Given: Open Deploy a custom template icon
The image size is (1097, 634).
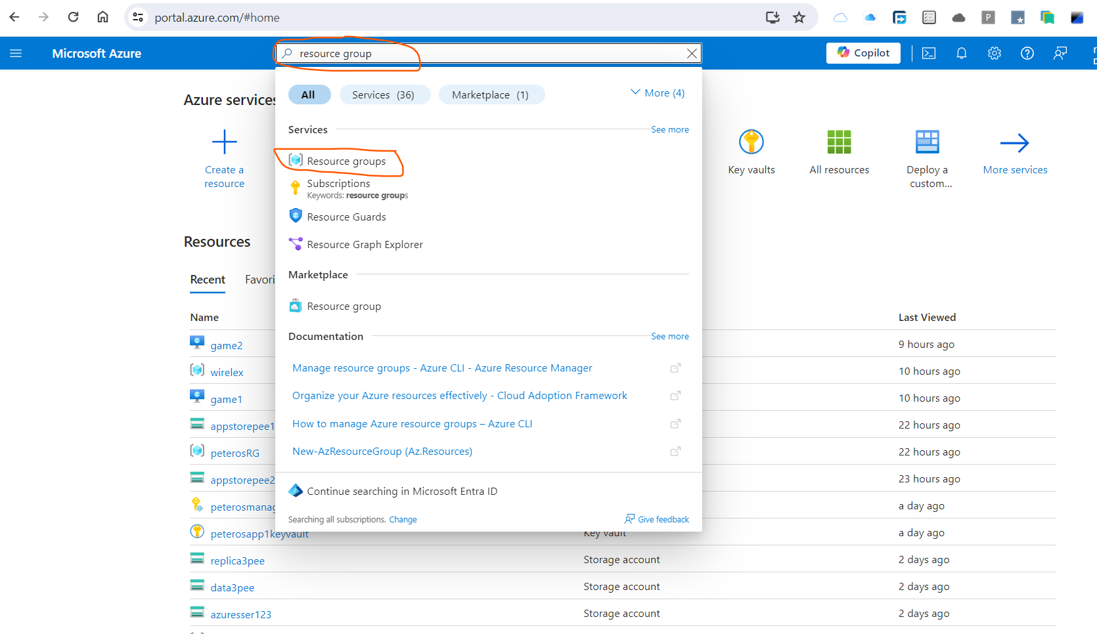Looking at the screenshot, I should pyautogui.click(x=928, y=142).
